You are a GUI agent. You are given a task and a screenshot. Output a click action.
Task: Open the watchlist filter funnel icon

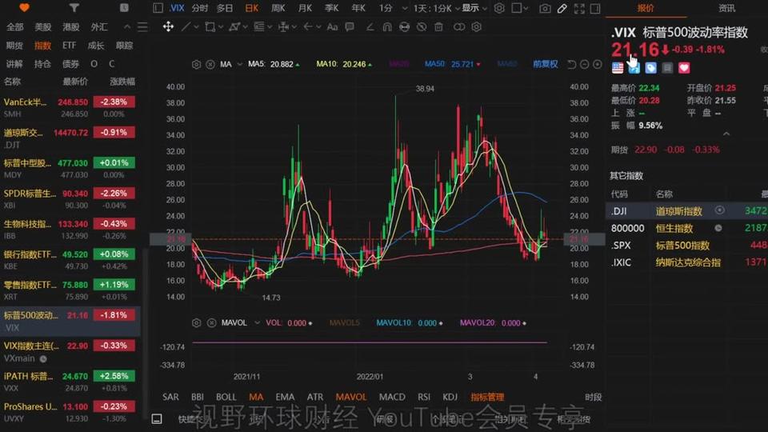(x=74, y=8)
